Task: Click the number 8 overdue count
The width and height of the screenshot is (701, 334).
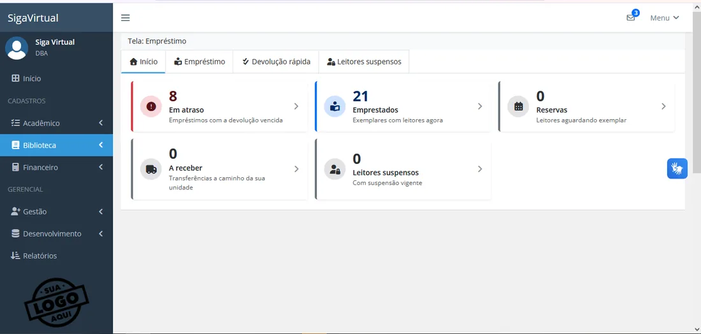Action: 173,96
